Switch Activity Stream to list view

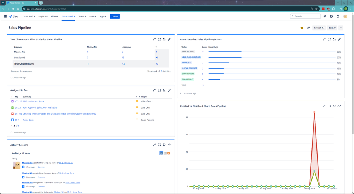165,153
